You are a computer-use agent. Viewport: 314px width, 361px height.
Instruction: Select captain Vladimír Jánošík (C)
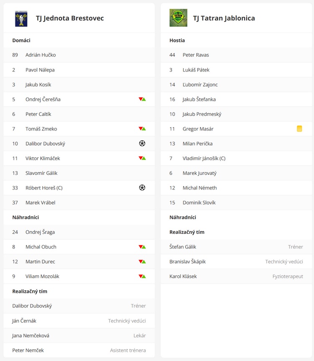(204, 159)
